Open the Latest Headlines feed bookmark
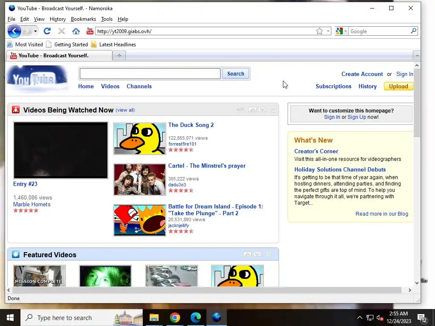Image resolution: width=435 pixels, height=326 pixels. [113, 44]
